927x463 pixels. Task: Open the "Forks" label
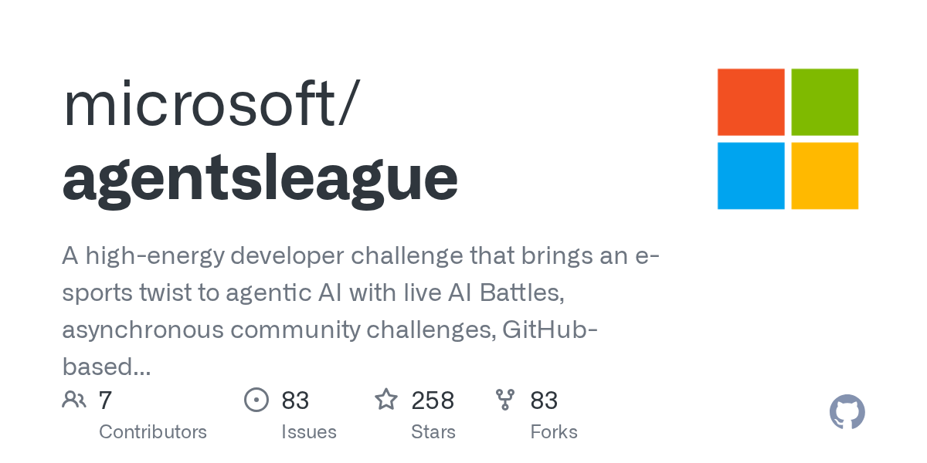pyautogui.click(x=554, y=432)
